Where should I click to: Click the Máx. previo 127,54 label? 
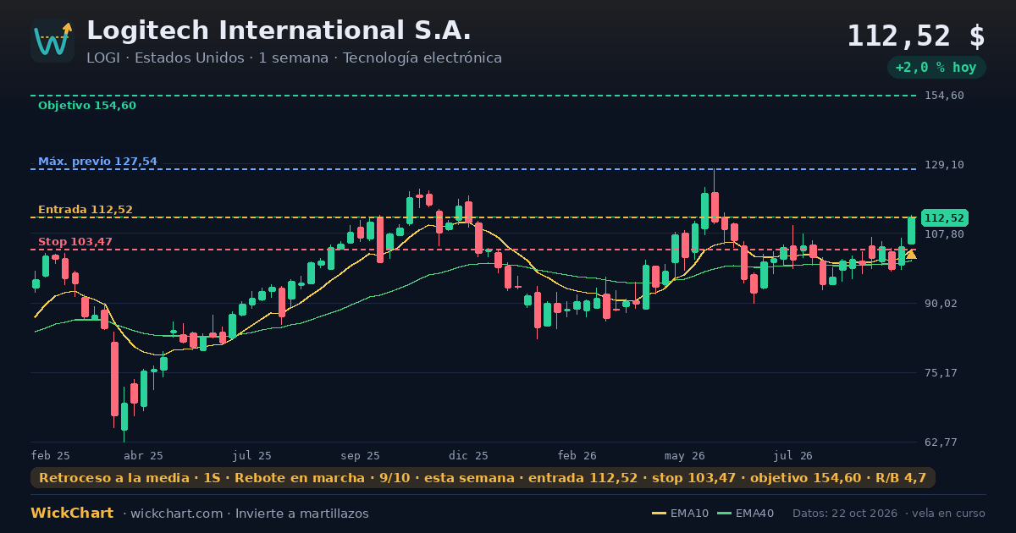coord(97,162)
